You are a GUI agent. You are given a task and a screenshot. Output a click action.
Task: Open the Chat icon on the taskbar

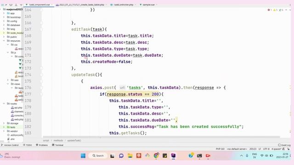[x=121, y=156]
